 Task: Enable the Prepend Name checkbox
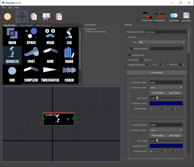point(131,48)
